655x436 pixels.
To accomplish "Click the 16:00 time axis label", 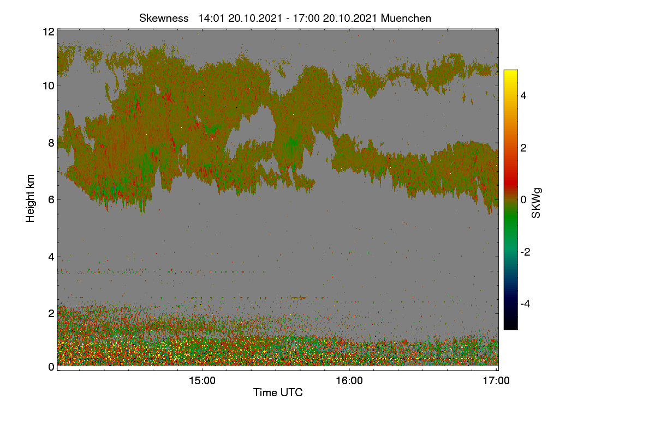I will [x=349, y=381].
